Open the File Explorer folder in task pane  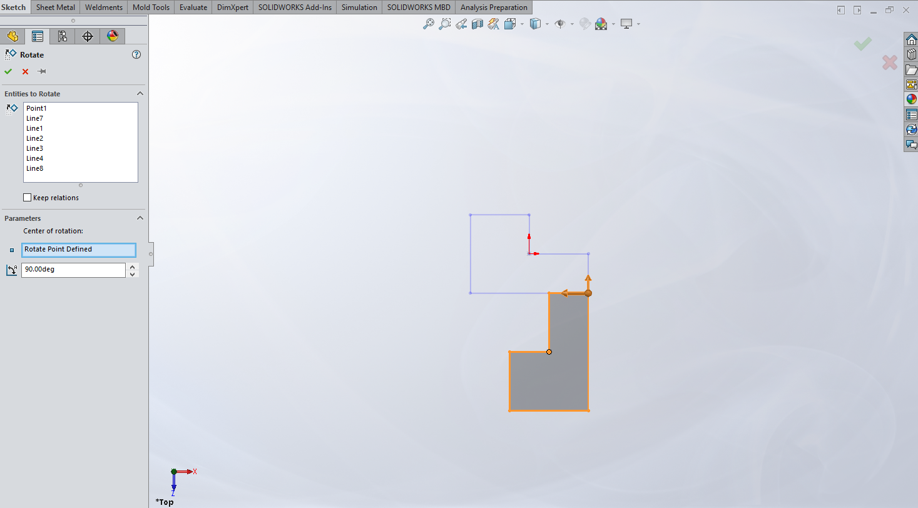pyautogui.click(x=911, y=69)
